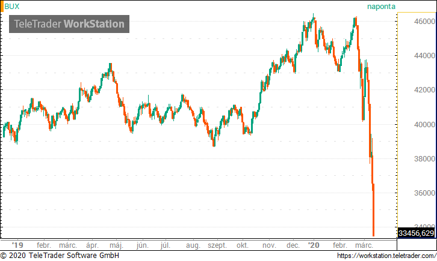Click the márc. label after '20
Screen dimensions: 437x261
[x=364, y=245]
